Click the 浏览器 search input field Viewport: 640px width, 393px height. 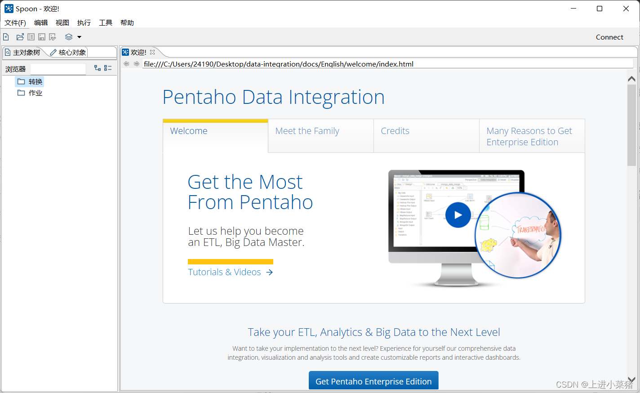[58, 68]
